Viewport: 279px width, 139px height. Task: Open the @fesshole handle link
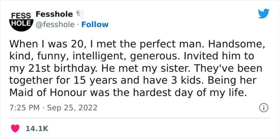click(55, 25)
